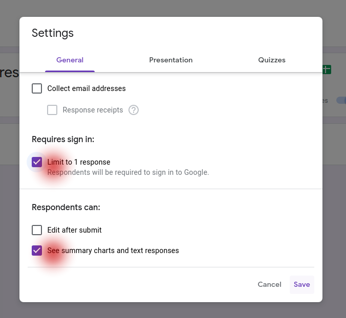Toggle the partially hidden switch behind the dialog
This screenshot has height=318, width=346.
tap(340, 100)
